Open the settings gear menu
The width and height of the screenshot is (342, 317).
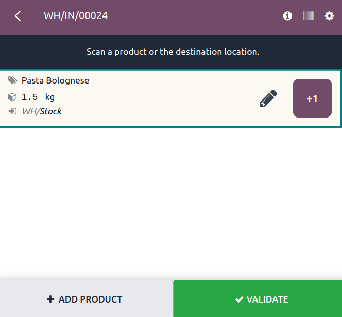pos(329,16)
